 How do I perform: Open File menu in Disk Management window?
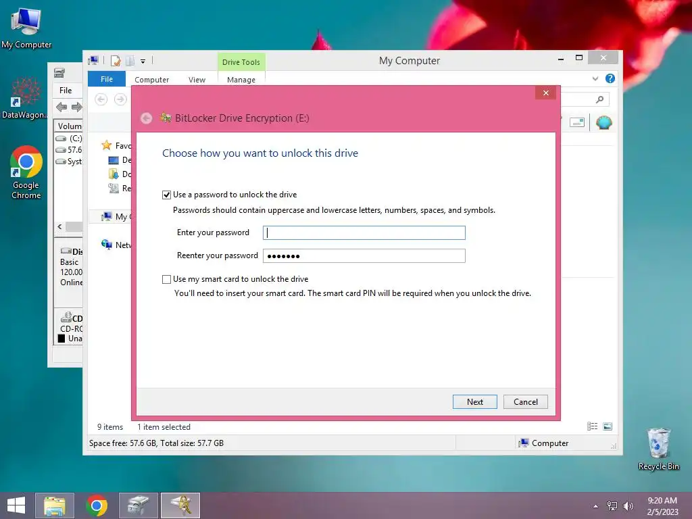[x=66, y=91]
